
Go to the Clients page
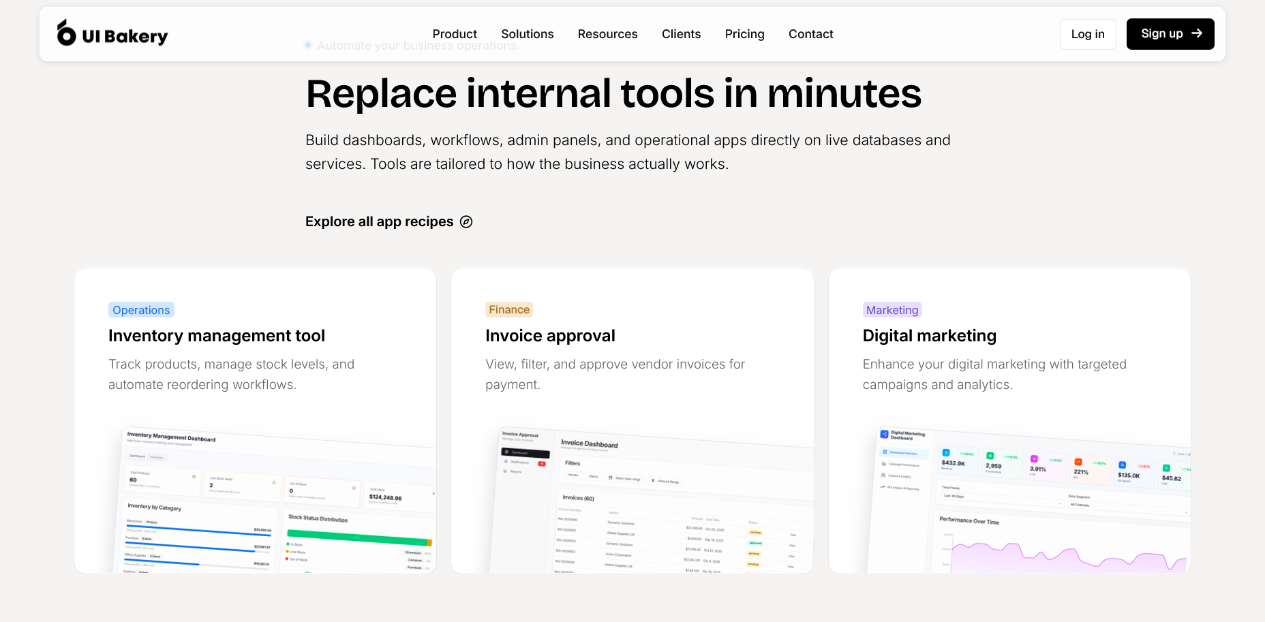pos(681,34)
